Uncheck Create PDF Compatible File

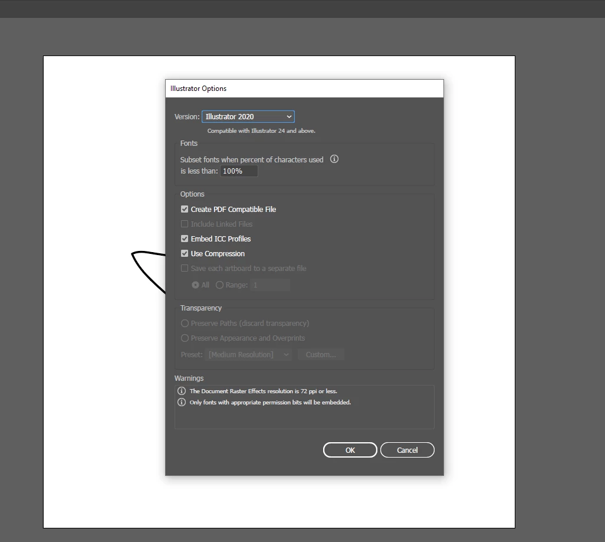[x=185, y=209]
